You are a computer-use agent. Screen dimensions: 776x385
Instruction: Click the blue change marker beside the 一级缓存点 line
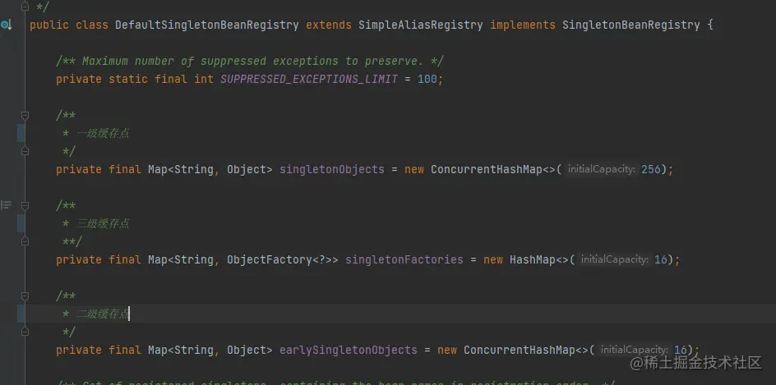21,133
